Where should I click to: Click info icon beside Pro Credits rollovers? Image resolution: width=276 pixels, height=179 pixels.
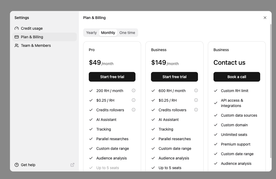(134, 110)
